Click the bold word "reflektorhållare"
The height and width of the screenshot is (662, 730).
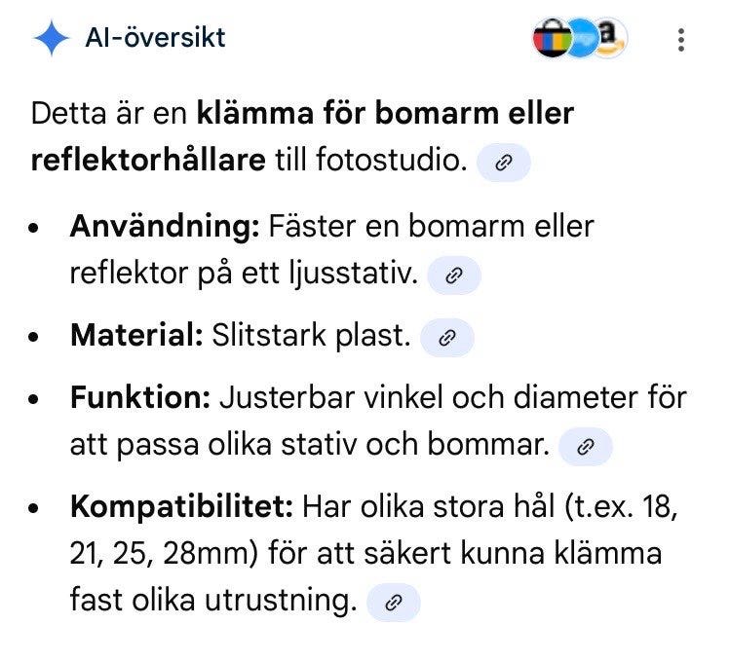[x=147, y=161]
